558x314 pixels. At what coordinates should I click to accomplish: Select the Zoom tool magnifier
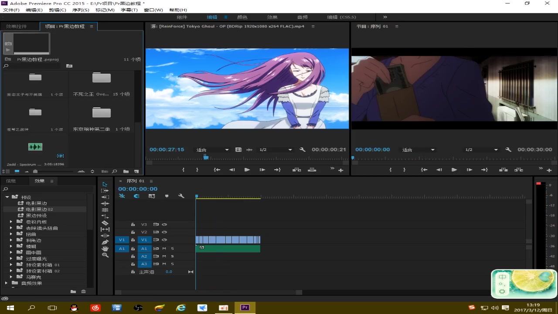(x=105, y=255)
